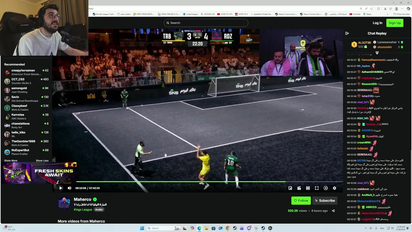Viewport: 412px width, 232px height.
Task: Open the taskbar clock showing 12:36 AM
Action: [x=400, y=228]
